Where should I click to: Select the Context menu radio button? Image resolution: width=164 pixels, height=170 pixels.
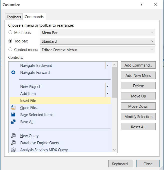click(10, 50)
